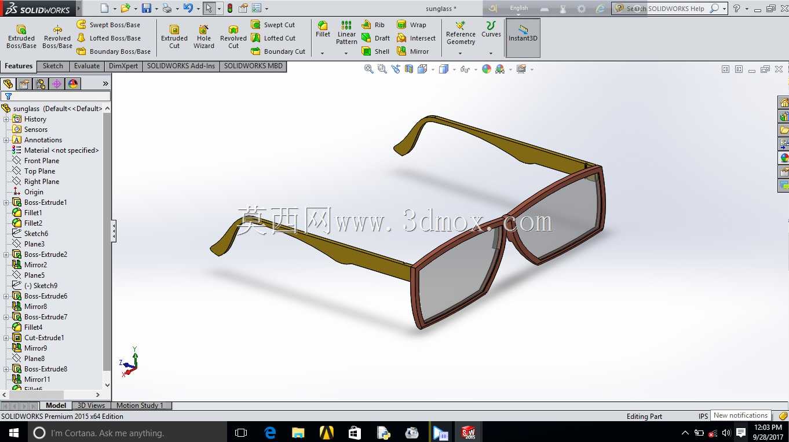The image size is (789, 442).
Task: Choose Boundary Boss/Base feature
Action: click(x=114, y=51)
